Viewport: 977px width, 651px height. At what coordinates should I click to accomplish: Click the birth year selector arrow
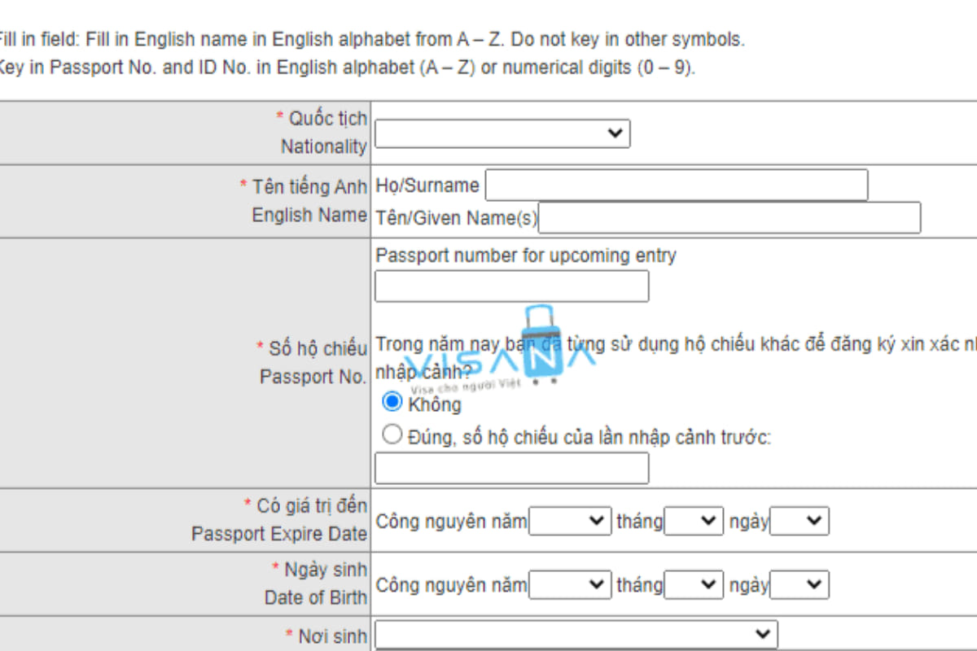coord(597,584)
